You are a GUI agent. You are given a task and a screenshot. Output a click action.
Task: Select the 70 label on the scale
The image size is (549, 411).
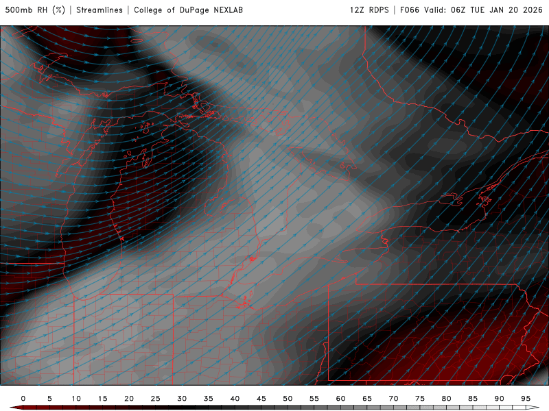pos(393,399)
